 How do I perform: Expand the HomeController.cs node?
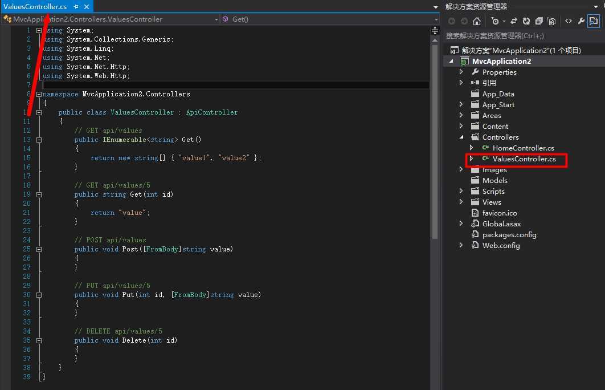coord(471,148)
